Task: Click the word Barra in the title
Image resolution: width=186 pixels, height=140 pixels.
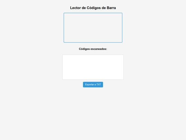Action: coord(111,8)
